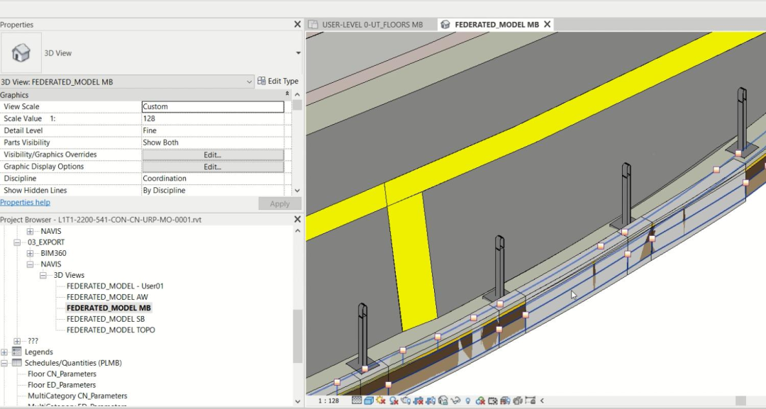This screenshot has width=766, height=409.
Task: Click the 1 : 128 view scale button
Action: (328, 400)
